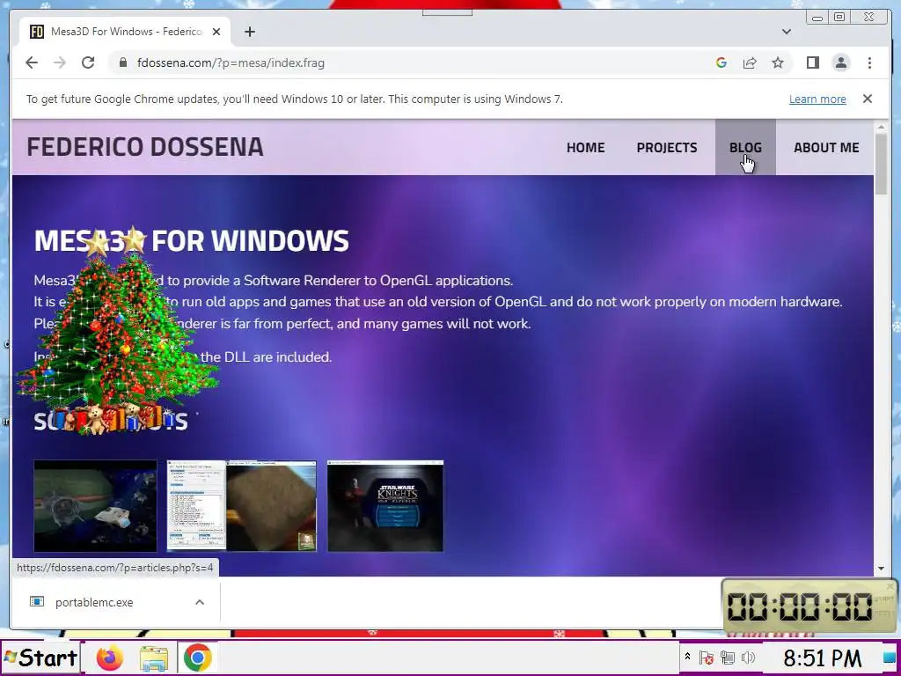Viewport: 901px width, 676px height.
Task: Open the Learn more link
Action: pos(817,99)
